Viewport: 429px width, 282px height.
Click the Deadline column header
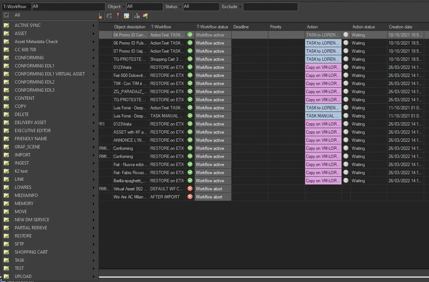pyautogui.click(x=241, y=27)
